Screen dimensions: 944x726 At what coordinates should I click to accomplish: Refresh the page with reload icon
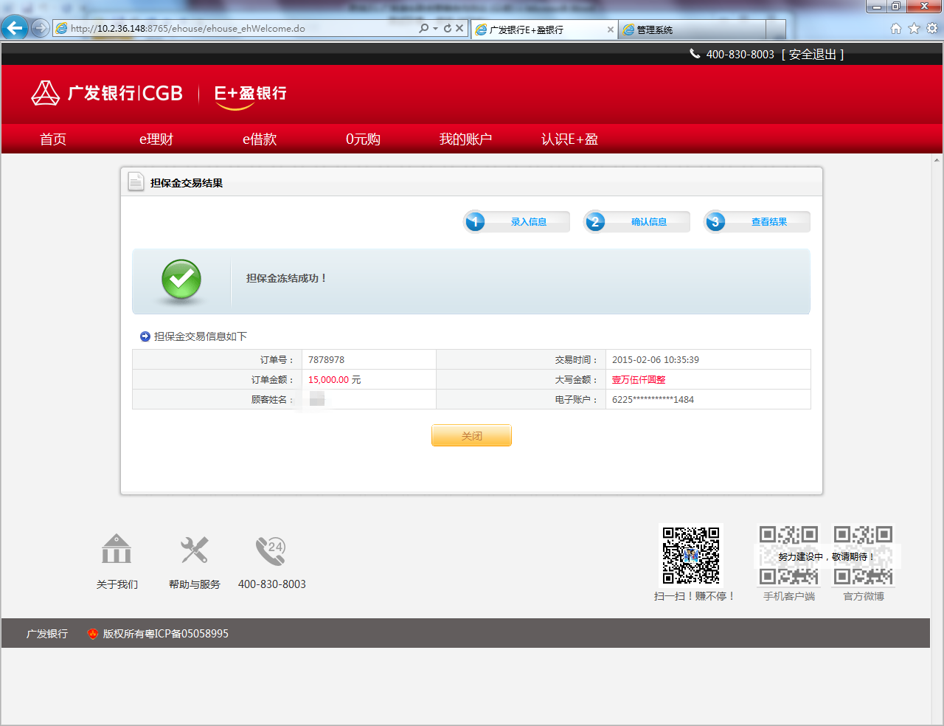447,28
